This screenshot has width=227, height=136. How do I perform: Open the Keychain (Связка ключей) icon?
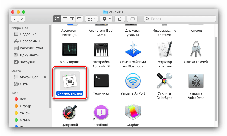click(x=196, y=49)
